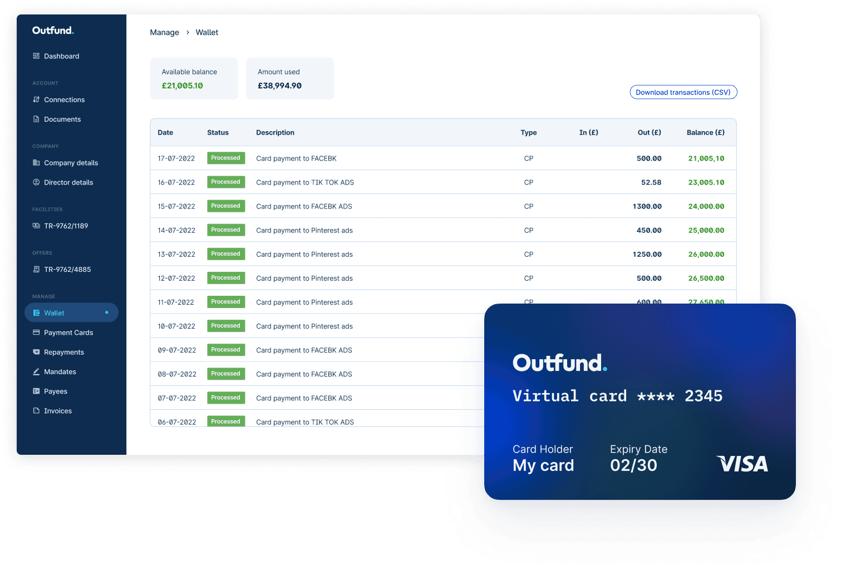Screen dimensions: 846x576
Task: Click balance value 25,000.00
Action: point(706,230)
